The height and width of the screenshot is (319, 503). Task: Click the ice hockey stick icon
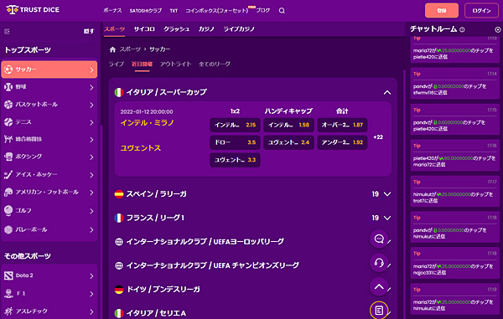[x=8, y=174]
